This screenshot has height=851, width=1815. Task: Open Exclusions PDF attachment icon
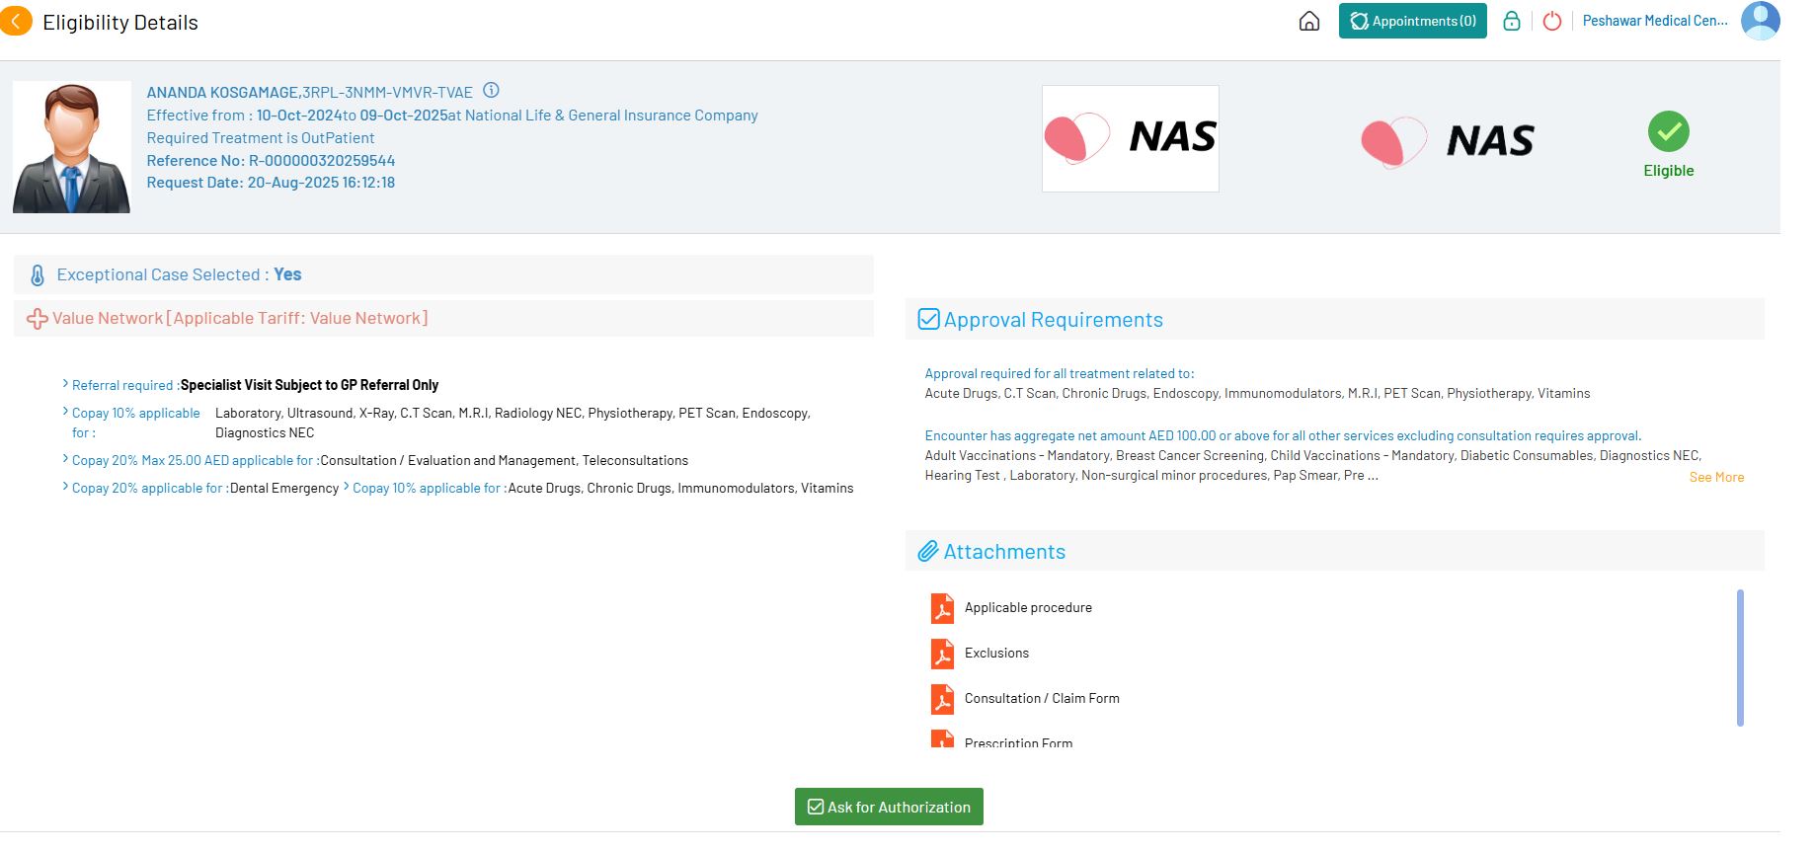tap(942, 654)
